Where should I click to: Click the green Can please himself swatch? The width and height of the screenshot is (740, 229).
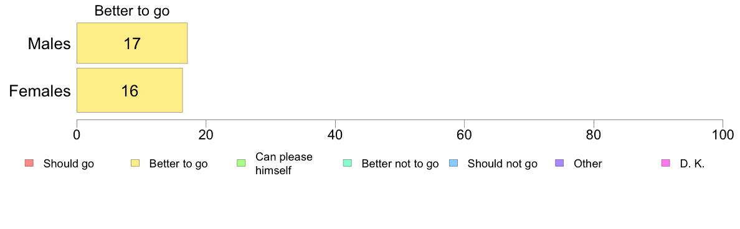pos(241,164)
